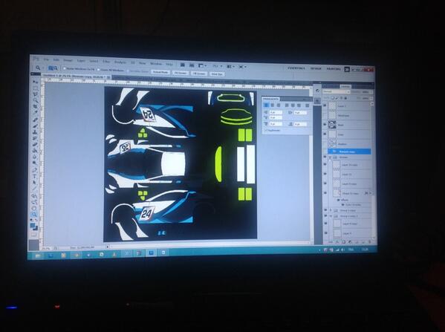This screenshot has width=445, height=332.
Task: Click the add layer mask icon
Action: [x=343, y=242]
